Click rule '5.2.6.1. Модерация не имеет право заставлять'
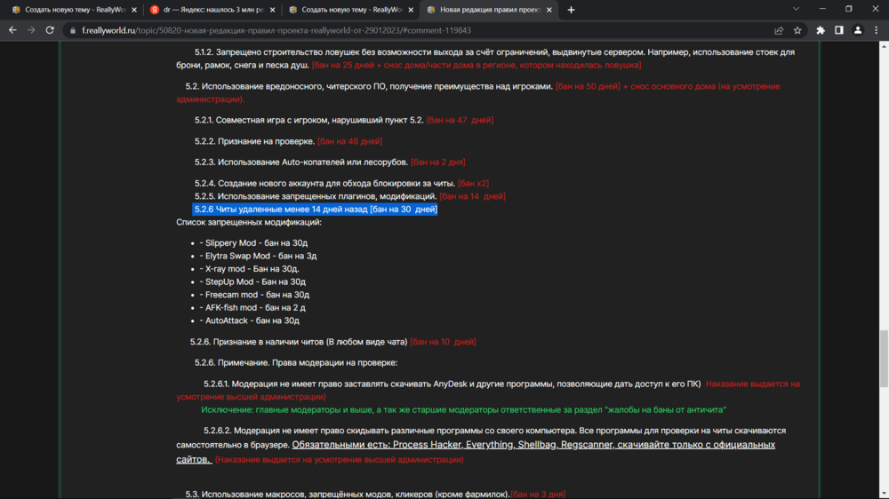The image size is (889, 499). point(452,384)
